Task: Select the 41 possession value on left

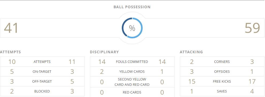Action: (11, 28)
